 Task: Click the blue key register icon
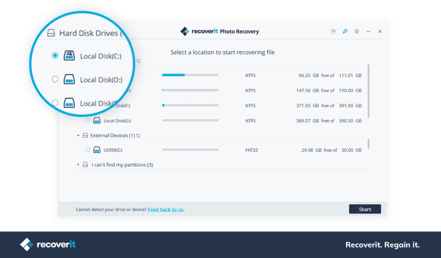pos(345,31)
